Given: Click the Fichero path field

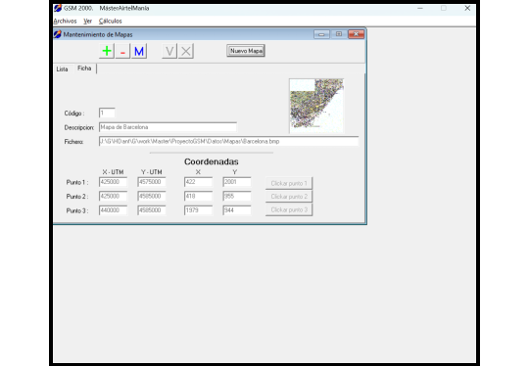Looking at the screenshot, I should click(228, 141).
